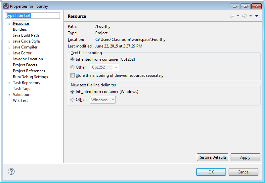The width and height of the screenshot is (265, 183).
Task: Expand the Java Code Style tree node
Action: pyautogui.click(x=9, y=42)
